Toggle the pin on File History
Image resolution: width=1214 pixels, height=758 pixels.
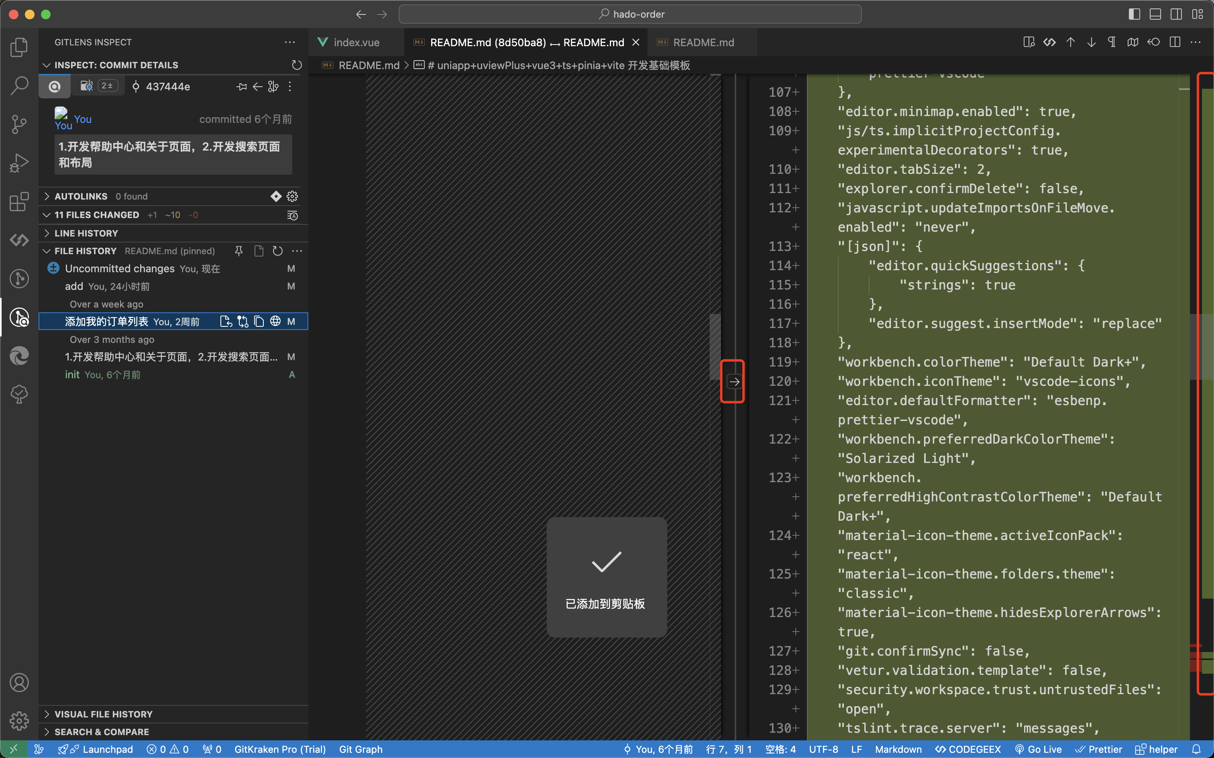pos(239,251)
